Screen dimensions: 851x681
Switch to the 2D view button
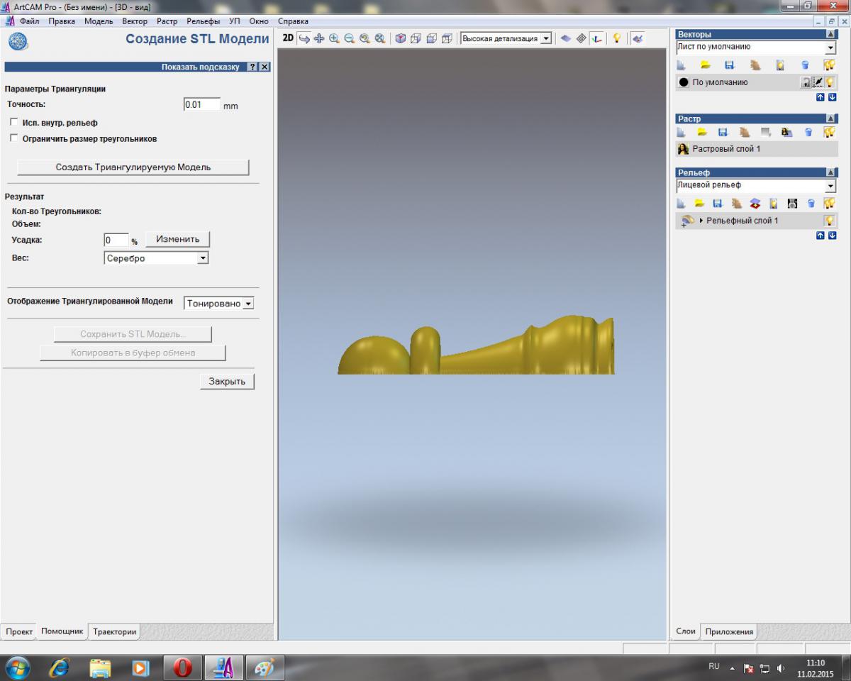[x=288, y=38]
